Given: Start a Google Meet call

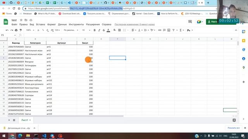Looking at the screenshot, I should [x=200, y=22].
